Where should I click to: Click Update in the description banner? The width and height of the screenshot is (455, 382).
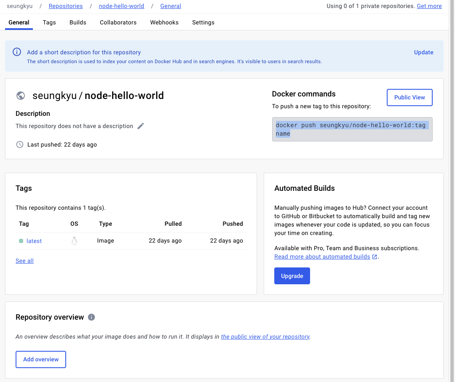(423, 52)
